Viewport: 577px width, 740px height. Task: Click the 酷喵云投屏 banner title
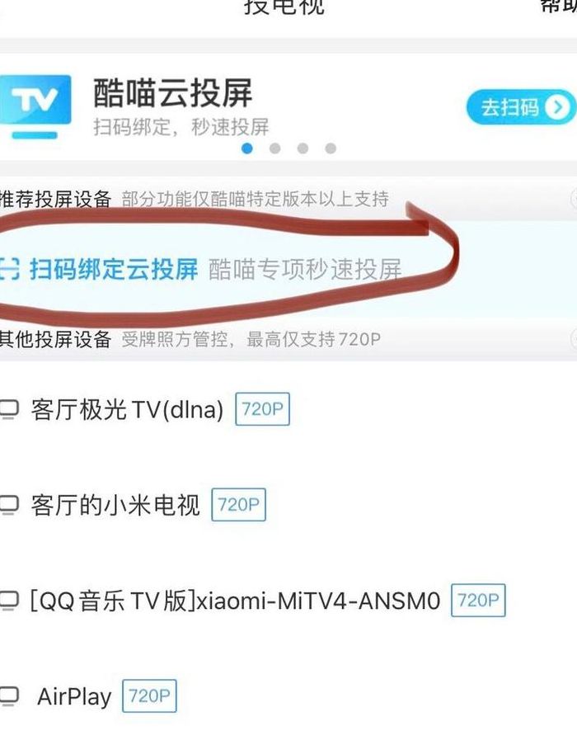(173, 93)
